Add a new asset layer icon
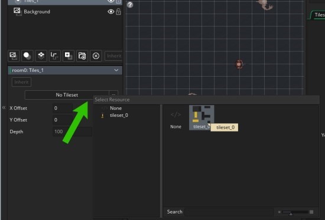 pyautogui.click(x=69, y=55)
